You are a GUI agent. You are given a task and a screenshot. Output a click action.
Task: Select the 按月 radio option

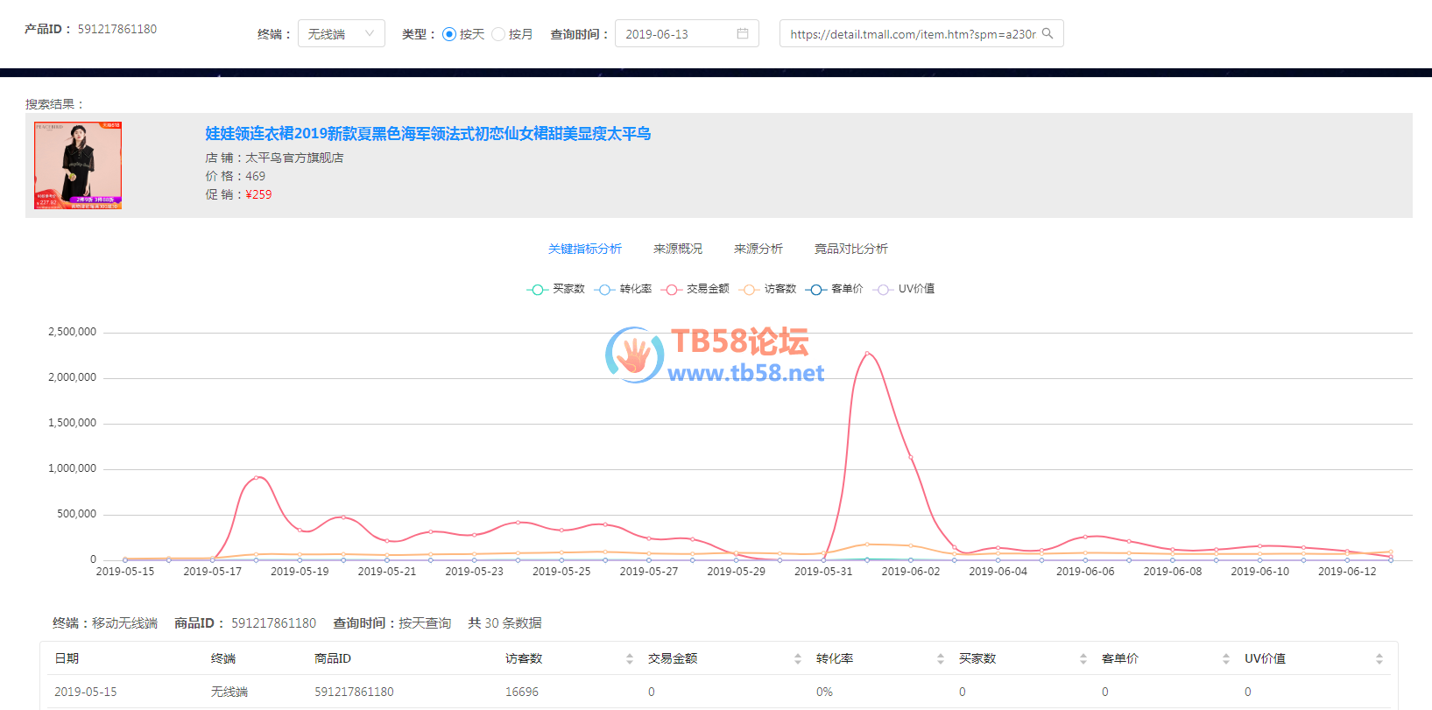pos(498,34)
